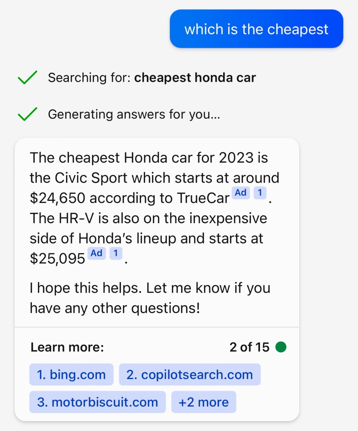Click the "2 of 15" response counter
This screenshot has height=431, width=358.
coord(249,347)
